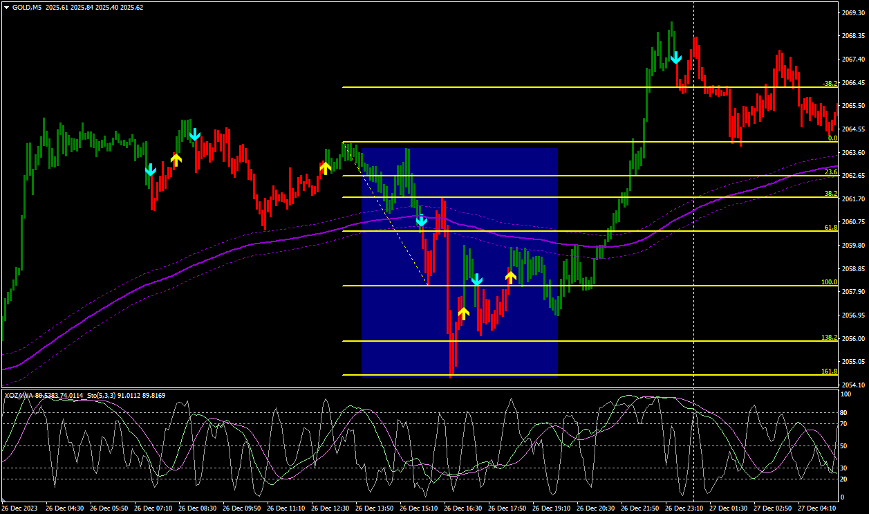Click the 2064.55 price scale value

point(853,129)
